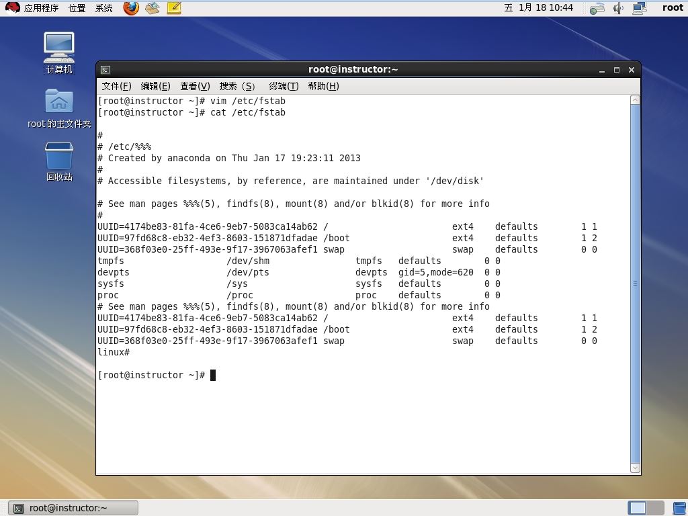Open the 查看(V) menu in the terminal
Viewport: 688px width, 516px height.
click(195, 86)
